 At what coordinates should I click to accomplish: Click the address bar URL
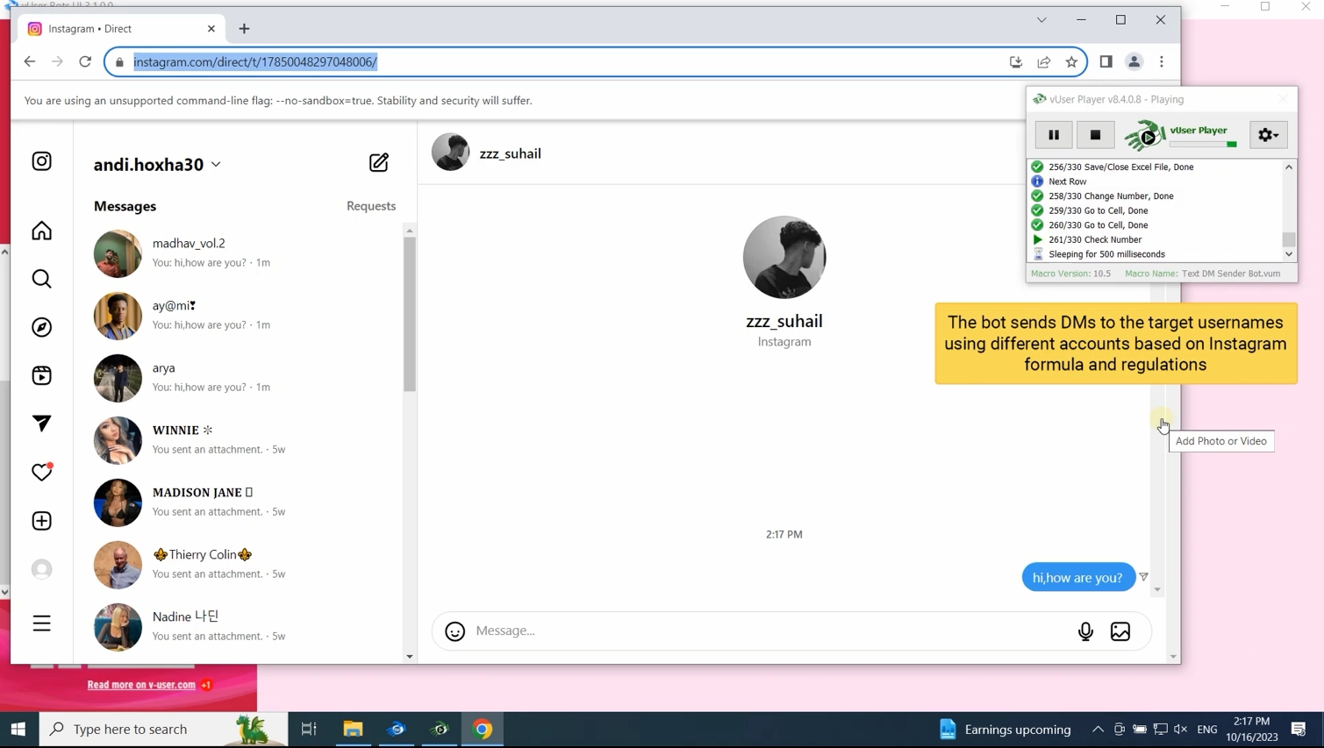(255, 62)
